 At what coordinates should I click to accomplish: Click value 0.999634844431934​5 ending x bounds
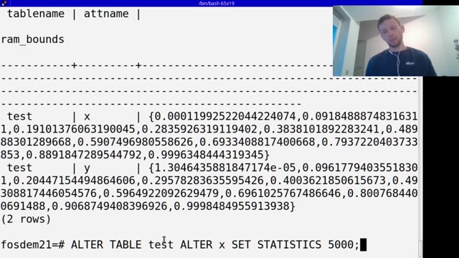pos(206,155)
